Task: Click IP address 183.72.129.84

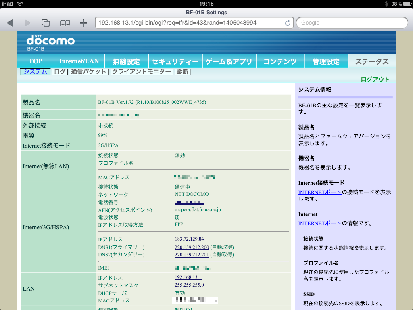Action: pyautogui.click(x=189, y=239)
